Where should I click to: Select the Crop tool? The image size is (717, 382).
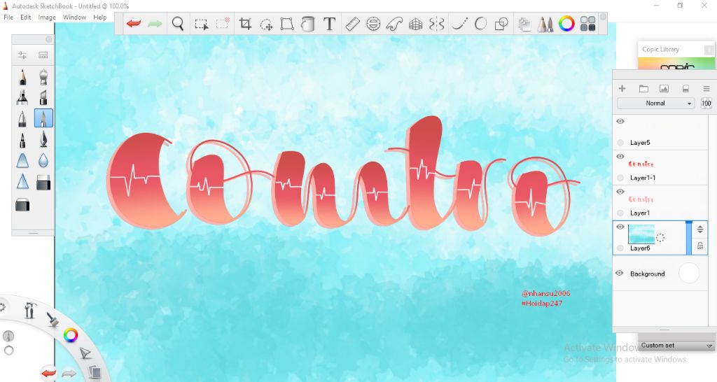pos(245,23)
